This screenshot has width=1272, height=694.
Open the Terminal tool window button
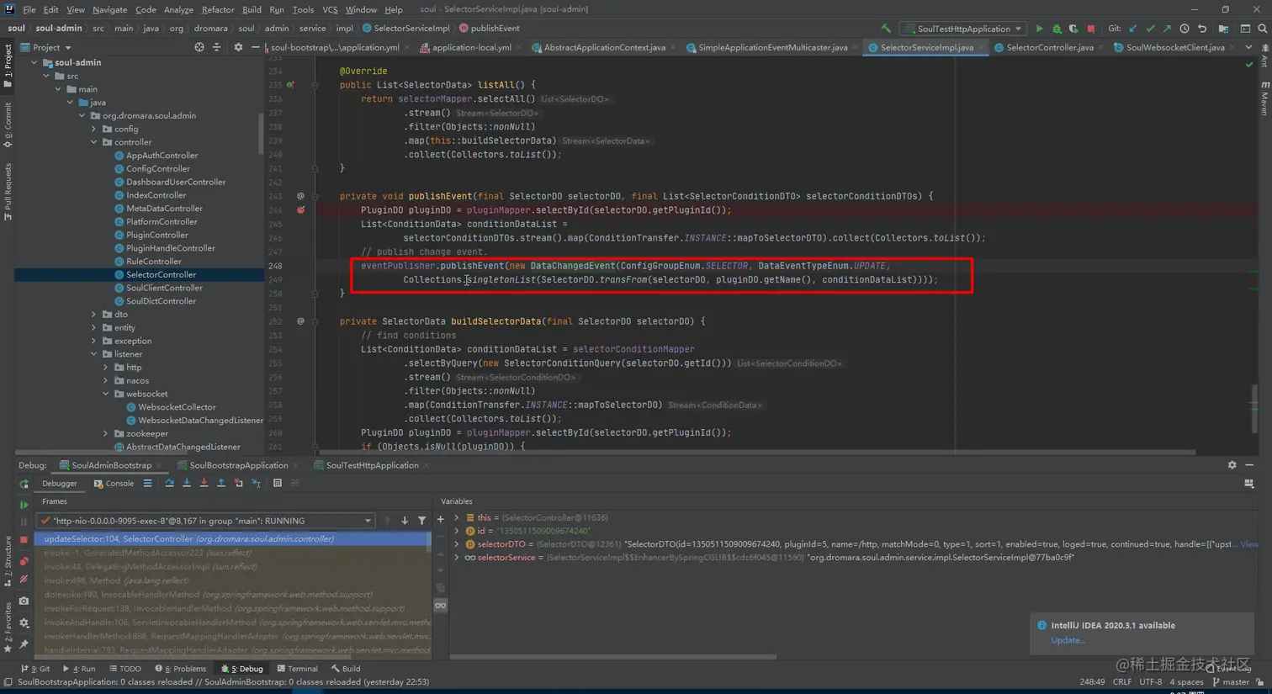coord(297,669)
